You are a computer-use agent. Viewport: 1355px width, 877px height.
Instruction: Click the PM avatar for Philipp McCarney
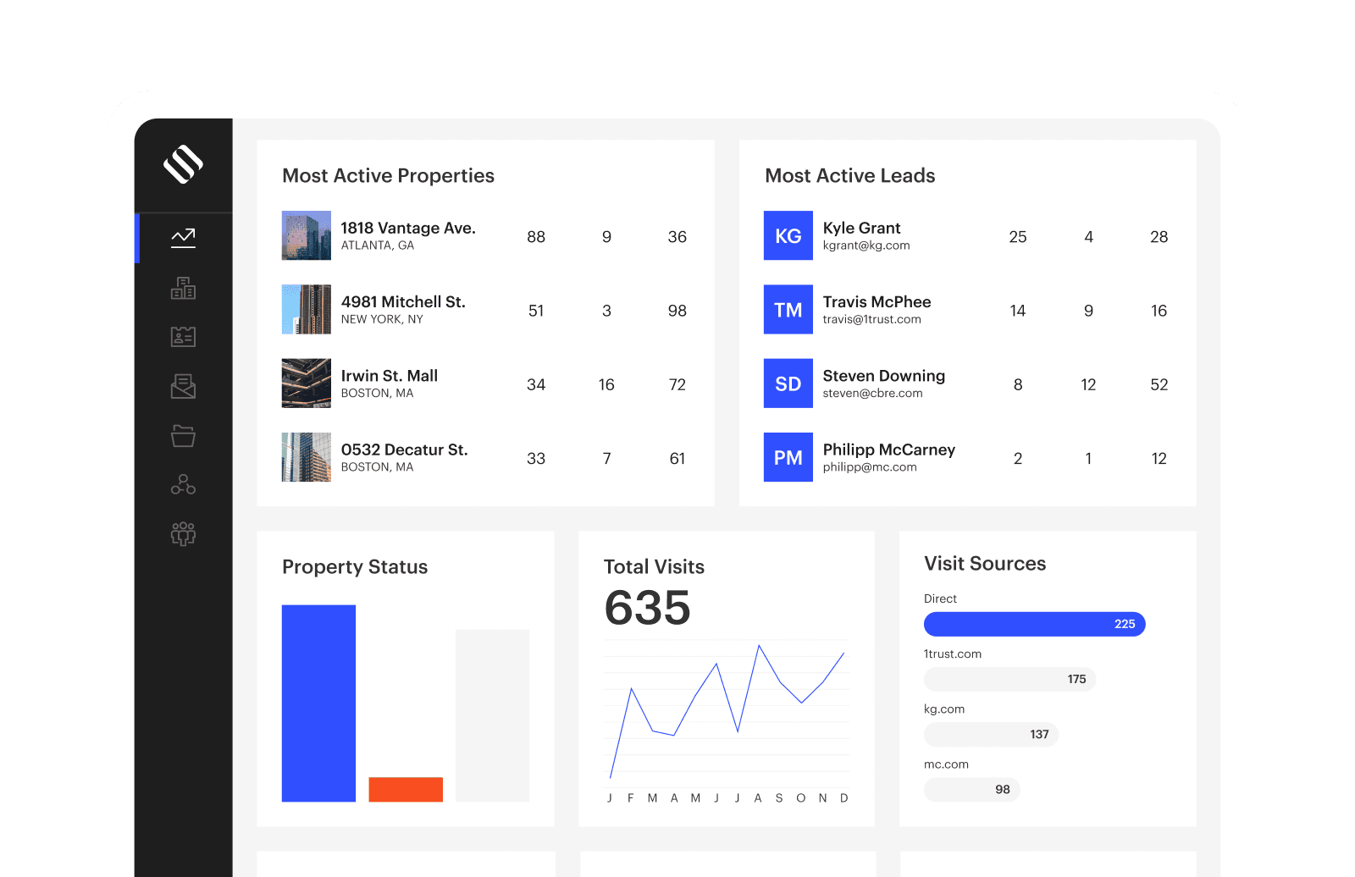(x=788, y=457)
